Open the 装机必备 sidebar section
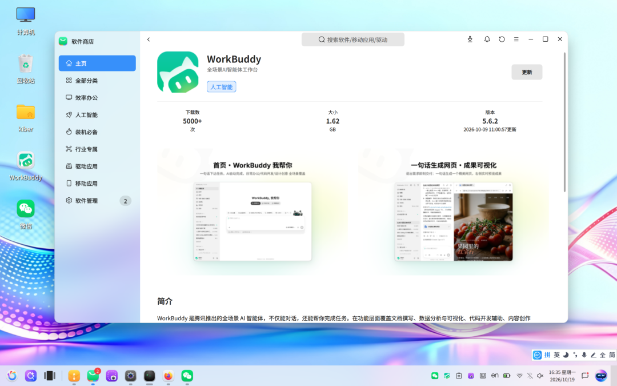This screenshot has width=617, height=386. [x=97, y=132]
